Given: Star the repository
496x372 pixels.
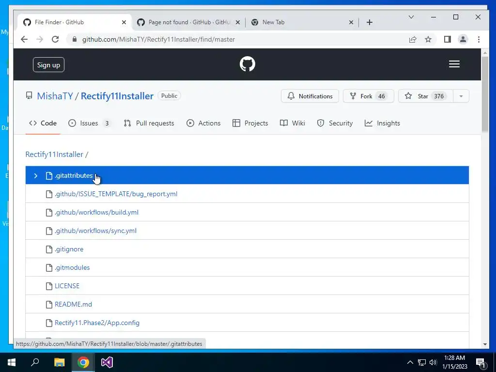Looking at the screenshot, I should [425, 96].
